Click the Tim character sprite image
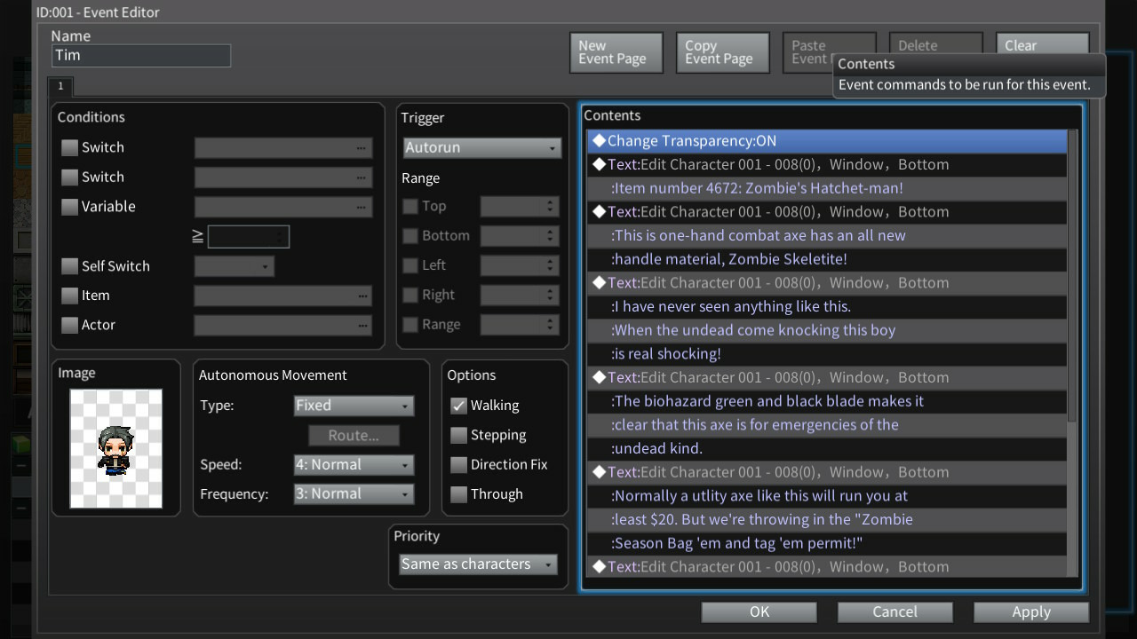The width and height of the screenshot is (1137, 639). pos(115,448)
